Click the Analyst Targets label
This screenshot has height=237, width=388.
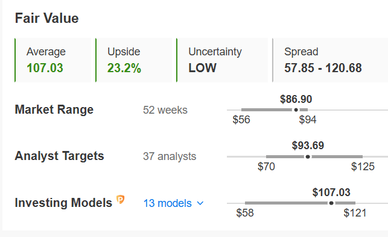click(x=59, y=156)
